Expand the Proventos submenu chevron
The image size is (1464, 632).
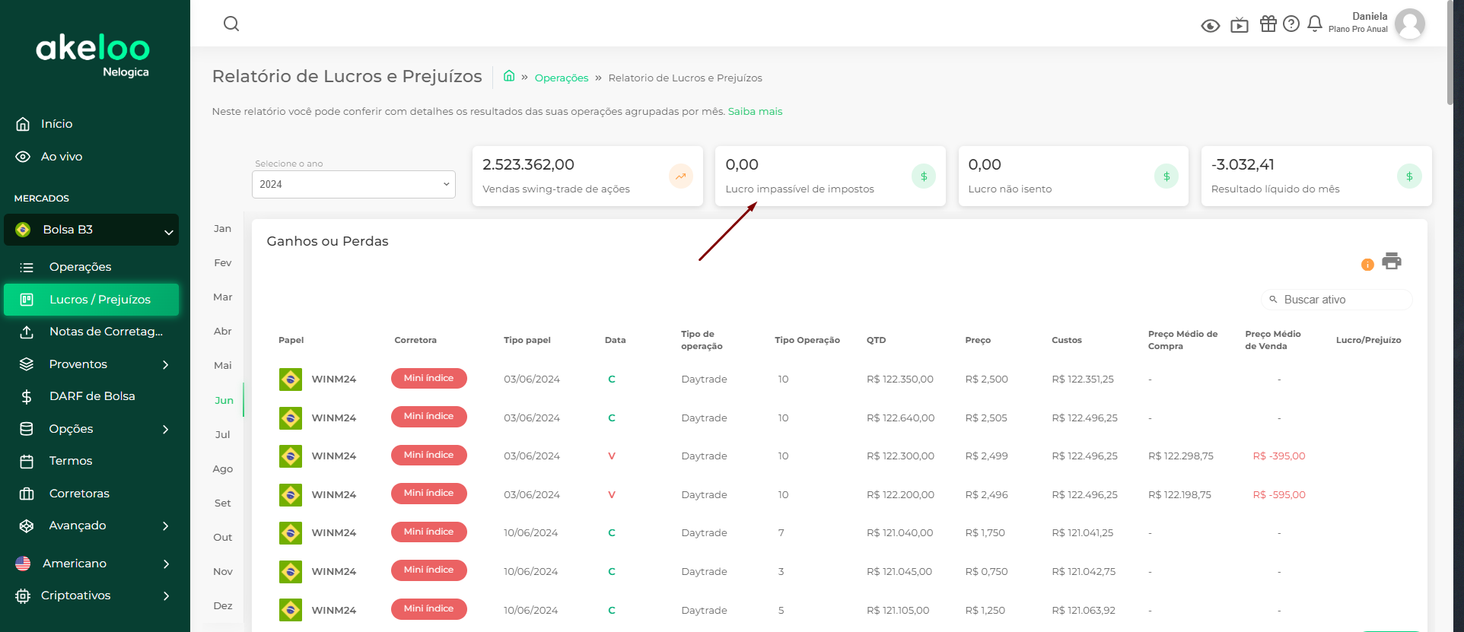tap(166, 364)
